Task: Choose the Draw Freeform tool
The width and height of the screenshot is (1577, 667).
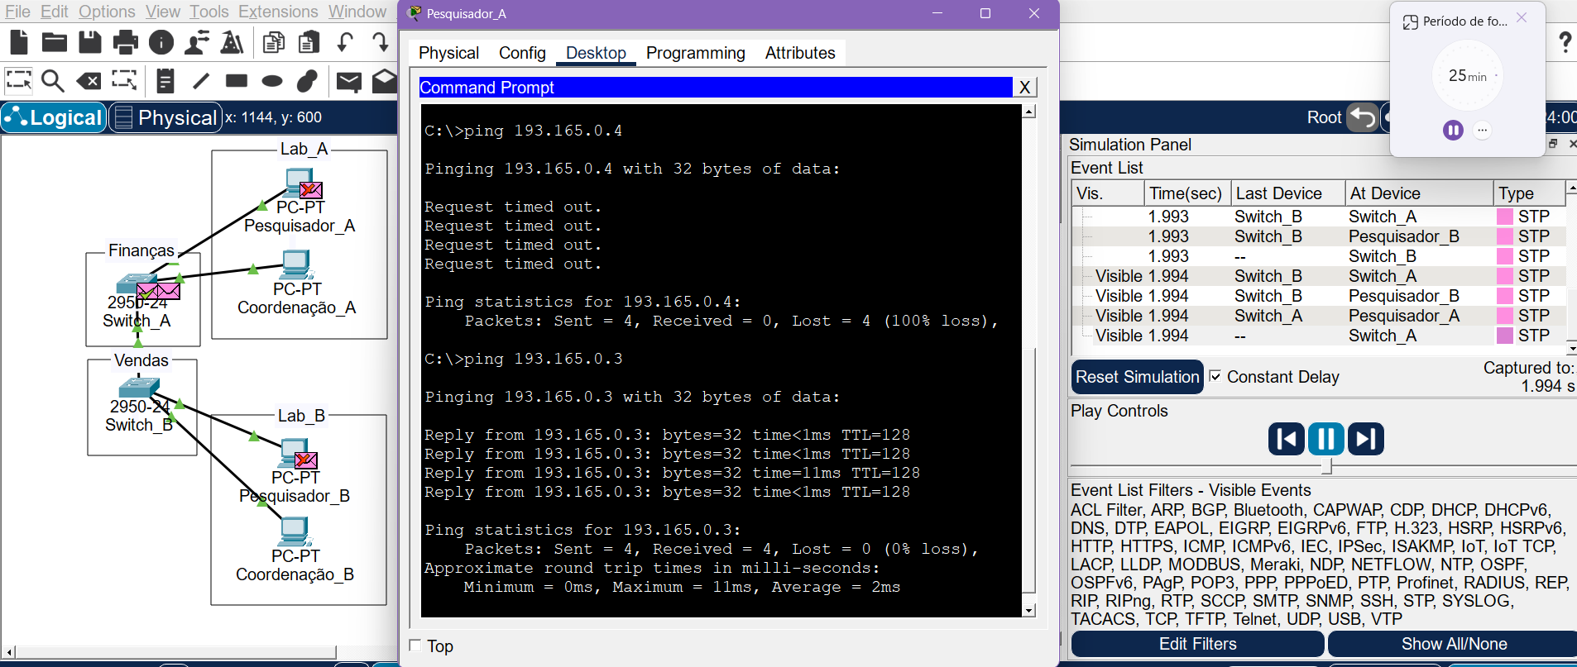Action: point(307,80)
